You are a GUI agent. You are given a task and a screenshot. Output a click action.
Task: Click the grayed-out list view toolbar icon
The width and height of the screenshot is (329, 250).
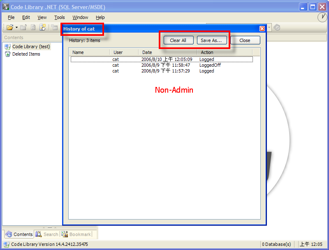pyautogui.click(x=55, y=27)
